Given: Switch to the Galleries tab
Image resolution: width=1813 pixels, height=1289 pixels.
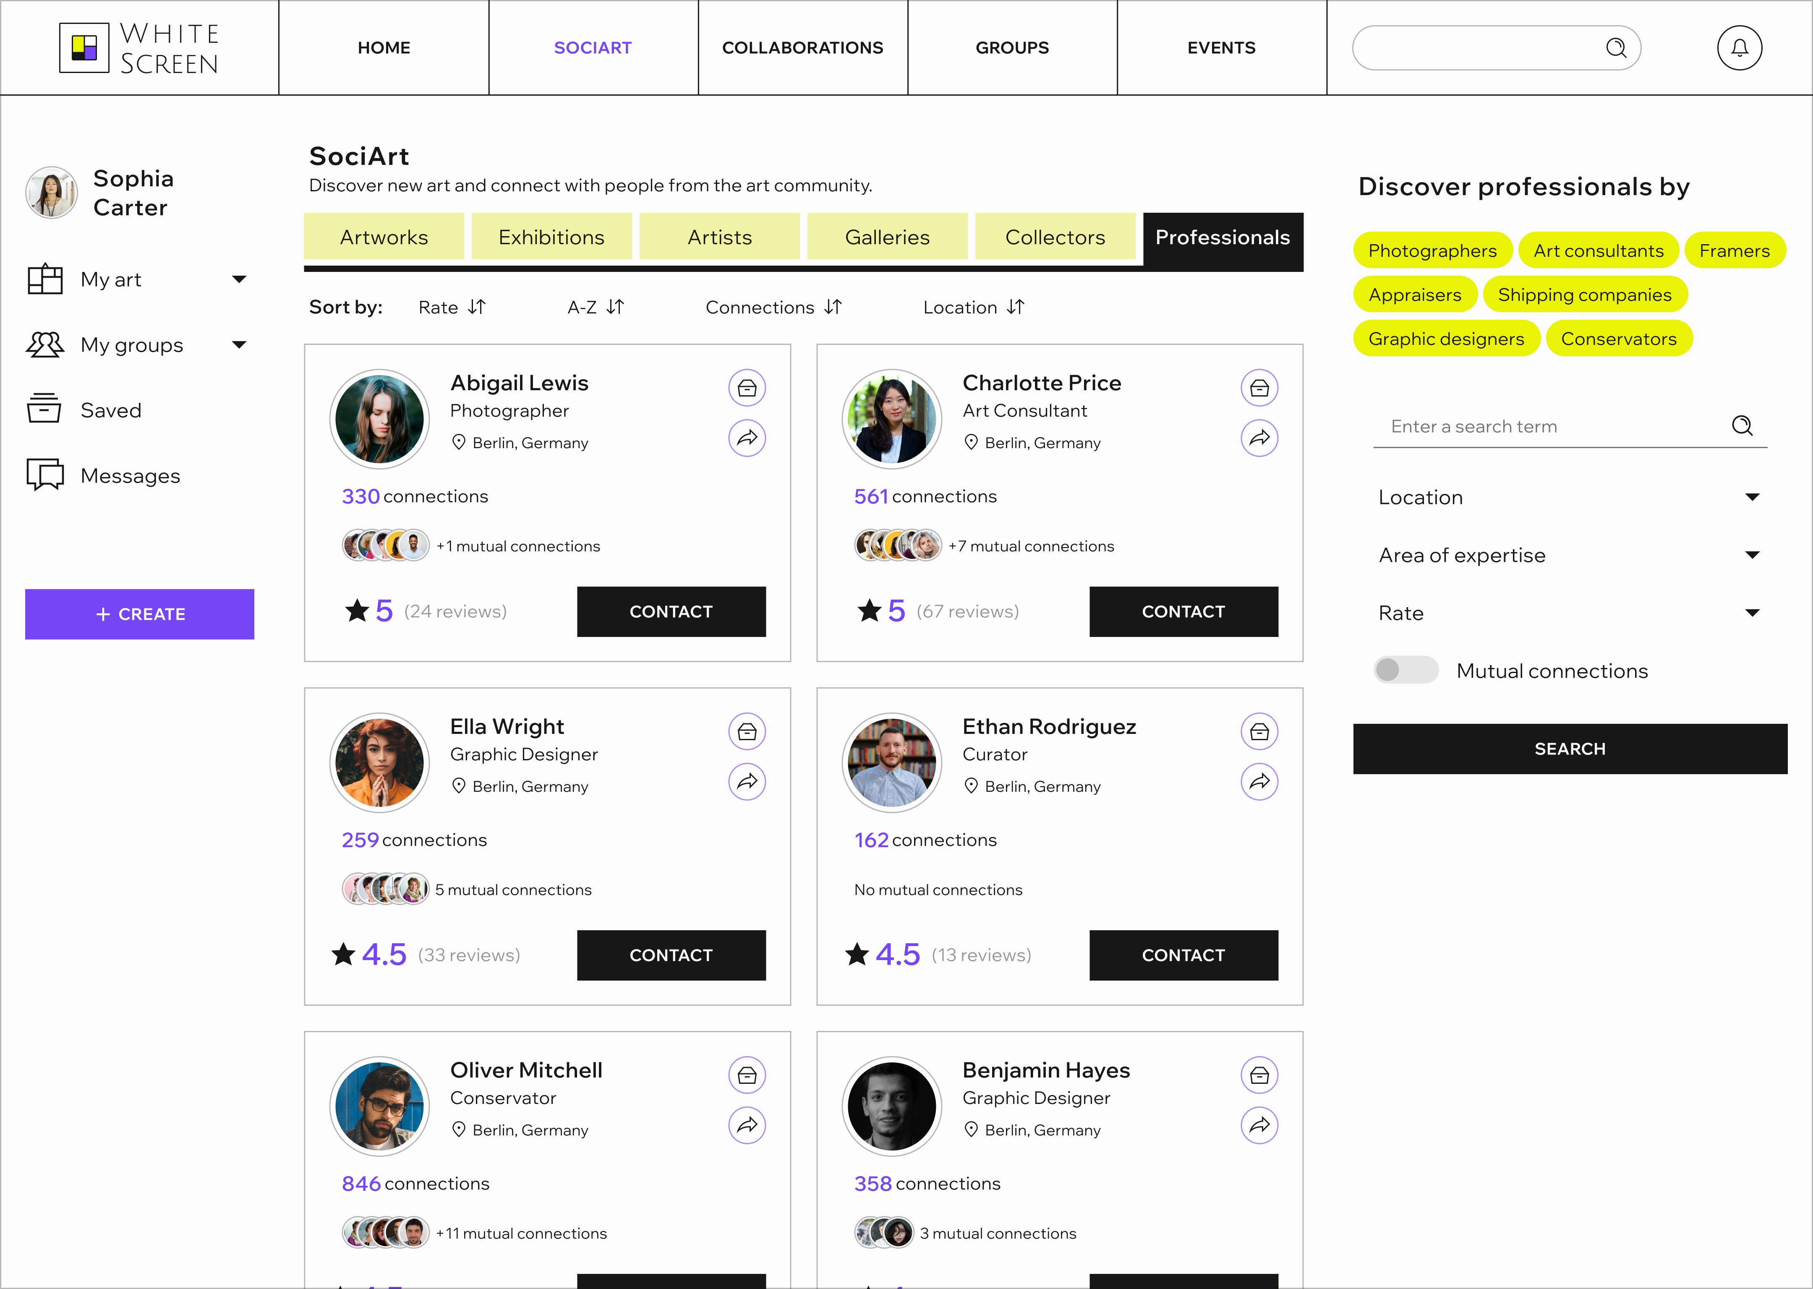Looking at the screenshot, I should click(x=887, y=237).
